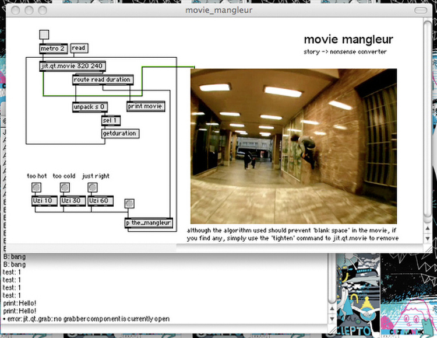Click the just right label

pos(96,176)
